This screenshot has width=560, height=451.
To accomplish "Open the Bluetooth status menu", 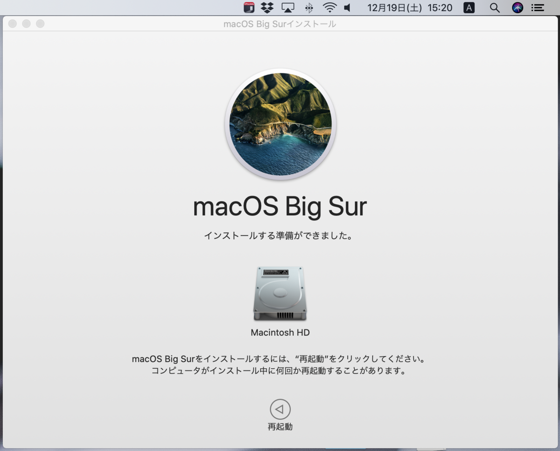I will (x=309, y=7).
